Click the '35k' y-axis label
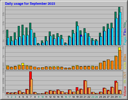Image resolution: width=128 pixels, height=100 pixels. (3, 14)
